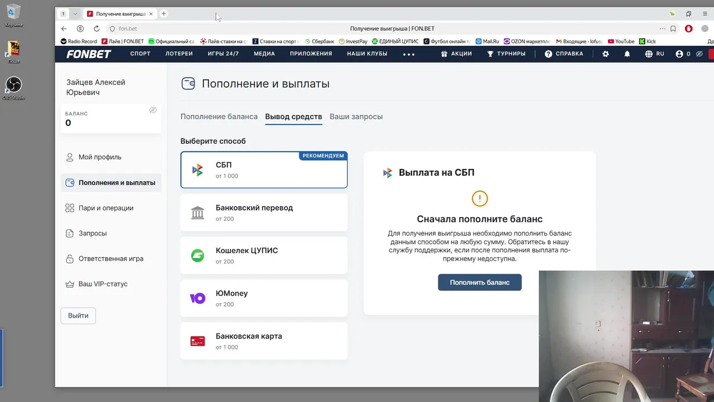The height and width of the screenshot is (402, 714).
Task: Click the tab group counter 1
Action: coord(63,13)
